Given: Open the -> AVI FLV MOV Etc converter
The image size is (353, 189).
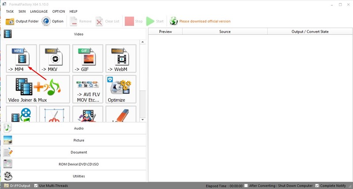Looking at the screenshot, I should (x=87, y=89).
